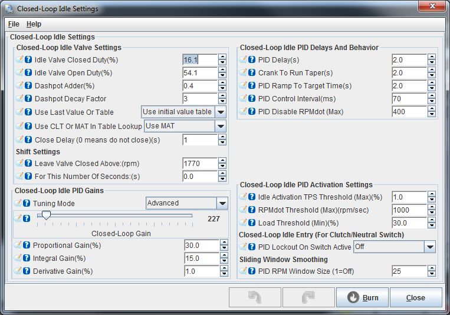Click the pencil note icon next to PID Delay
This screenshot has width=450, height=315.
click(x=243, y=60)
